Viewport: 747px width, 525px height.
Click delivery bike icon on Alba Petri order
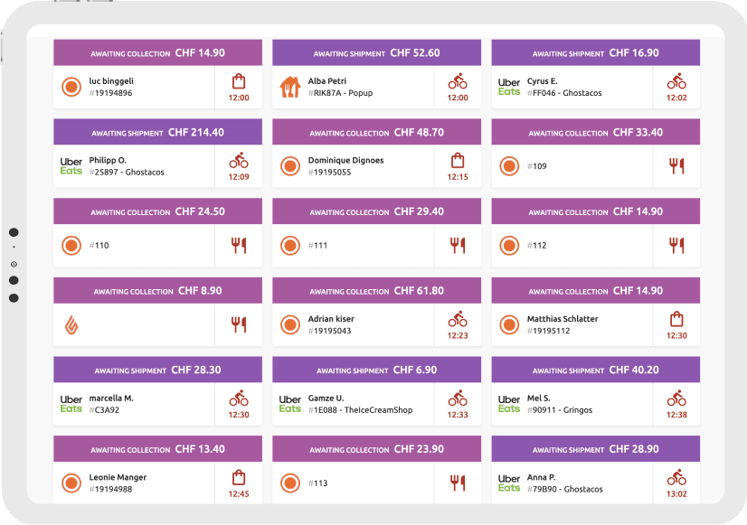point(458,80)
